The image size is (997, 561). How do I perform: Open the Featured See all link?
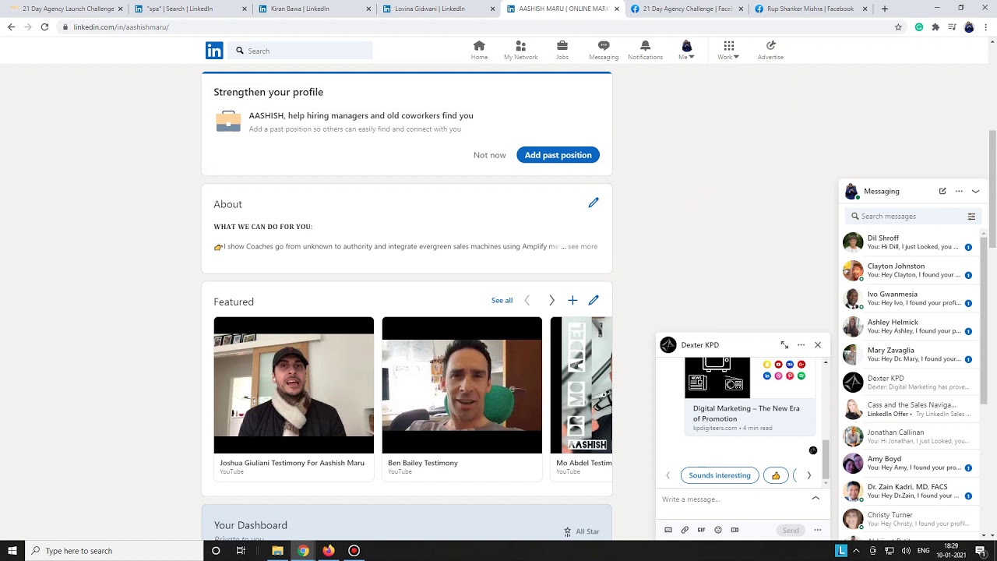tap(502, 300)
